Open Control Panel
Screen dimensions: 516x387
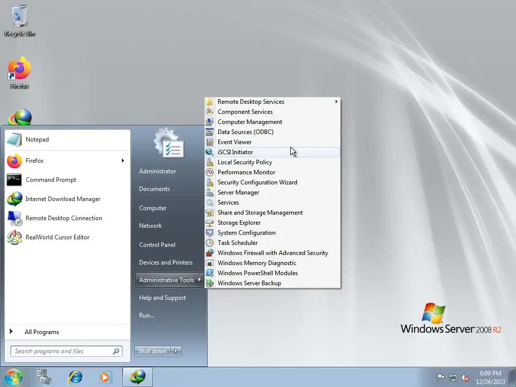(157, 245)
